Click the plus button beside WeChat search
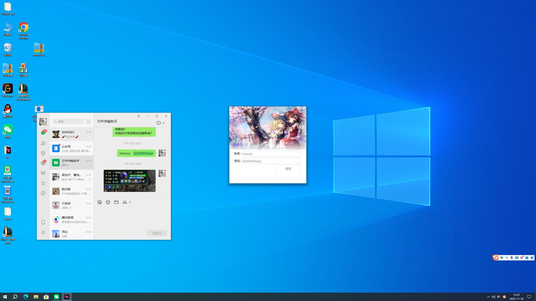The image size is (536, 301). point(88,122)
